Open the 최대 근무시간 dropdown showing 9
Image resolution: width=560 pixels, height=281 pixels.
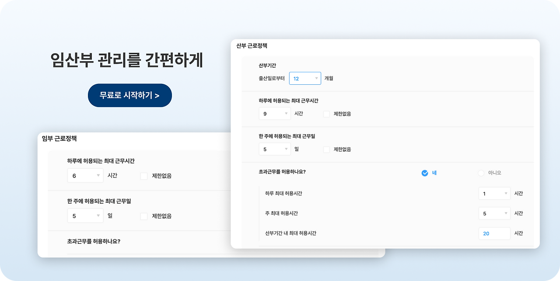[275, 113]
